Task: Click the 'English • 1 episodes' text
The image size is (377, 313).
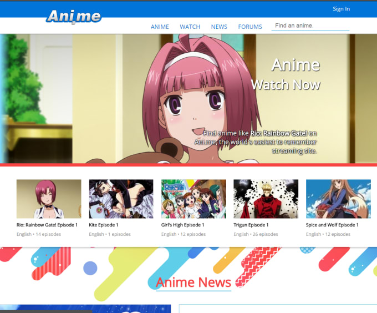Action: coord(110,234)
